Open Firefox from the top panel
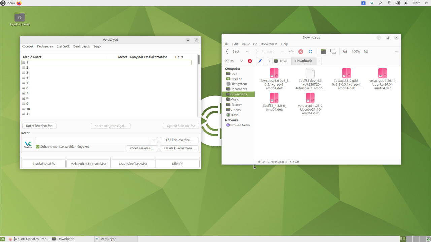 click(19, 3)
